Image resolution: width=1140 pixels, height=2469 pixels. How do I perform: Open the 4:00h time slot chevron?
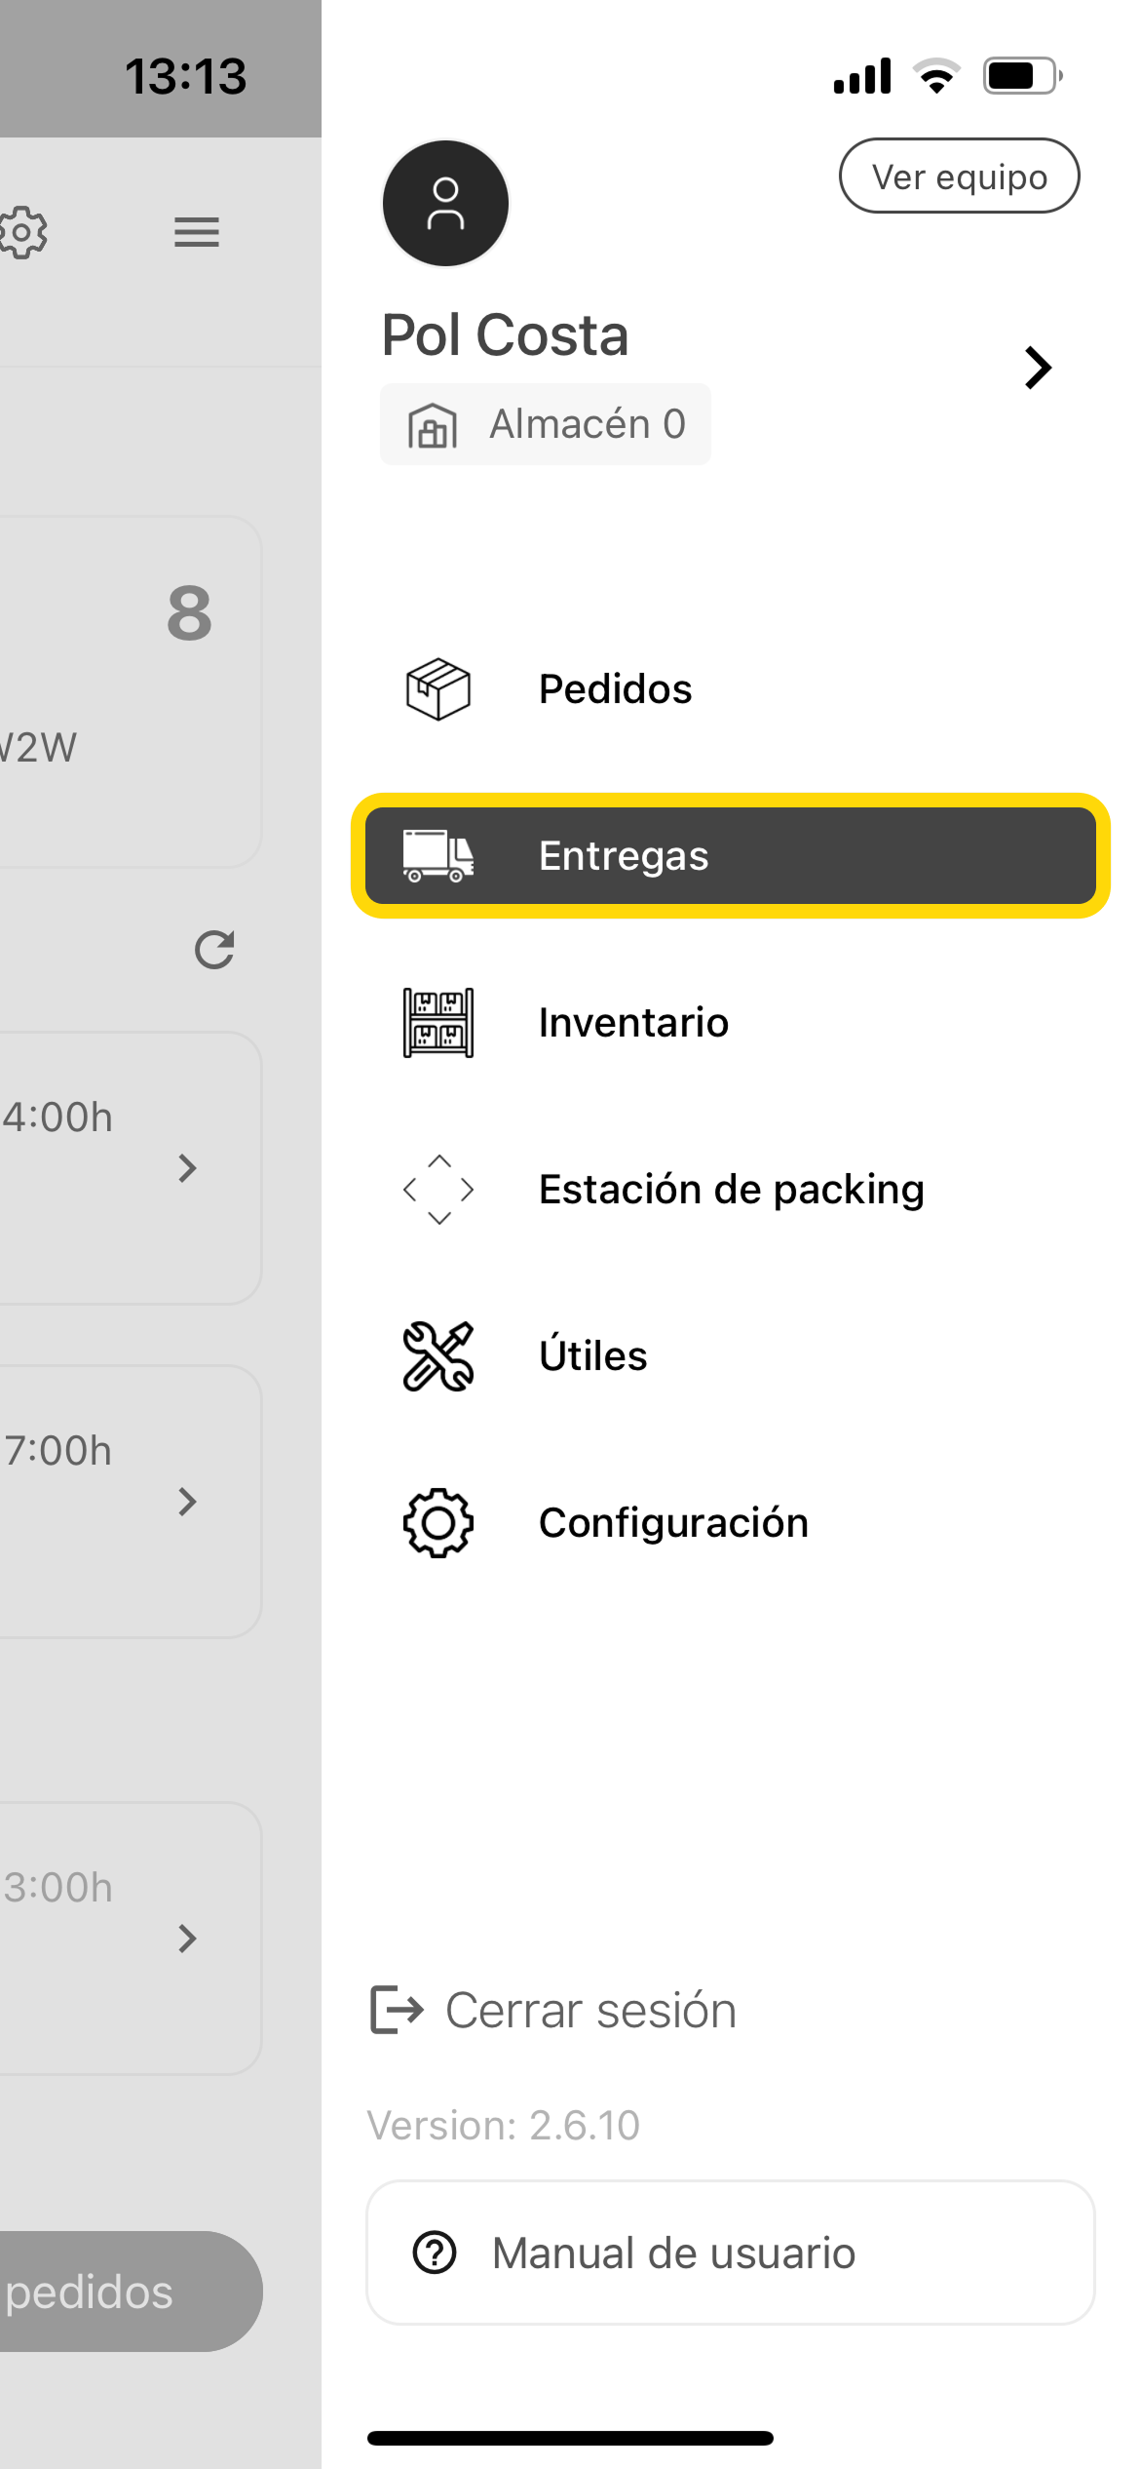pyautogui.click(x=188, y=1168)
